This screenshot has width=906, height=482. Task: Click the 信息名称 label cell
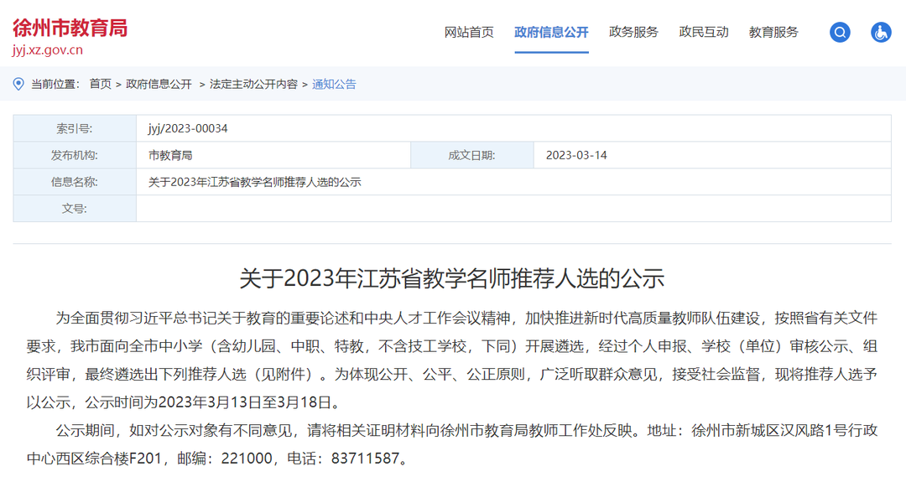coord(75,182)
